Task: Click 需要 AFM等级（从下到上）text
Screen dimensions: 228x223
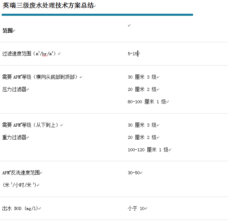Action: tap(31, 125)
